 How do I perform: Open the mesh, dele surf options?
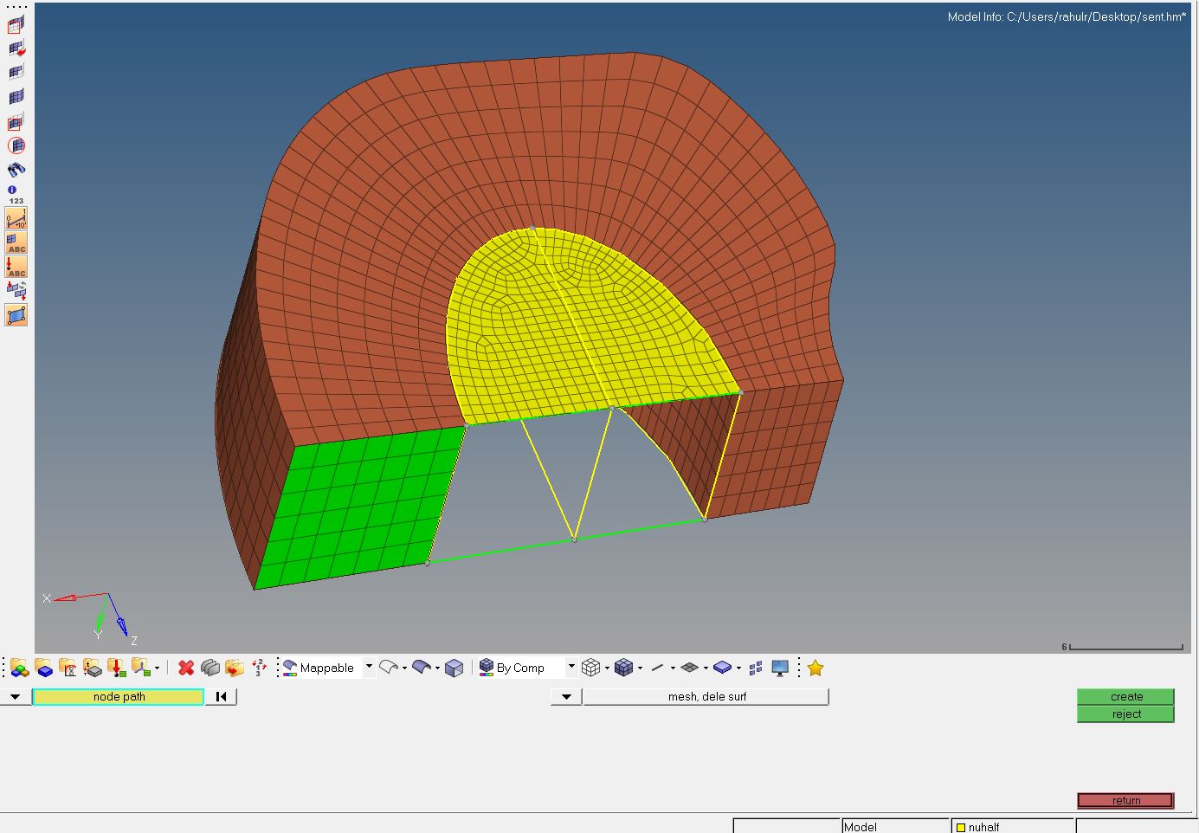706,696
